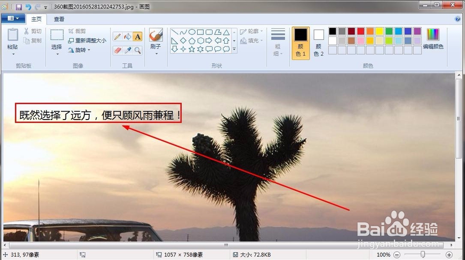Pick the brown color swatch
Screen dimensions: 465x260
click(352, 40)
